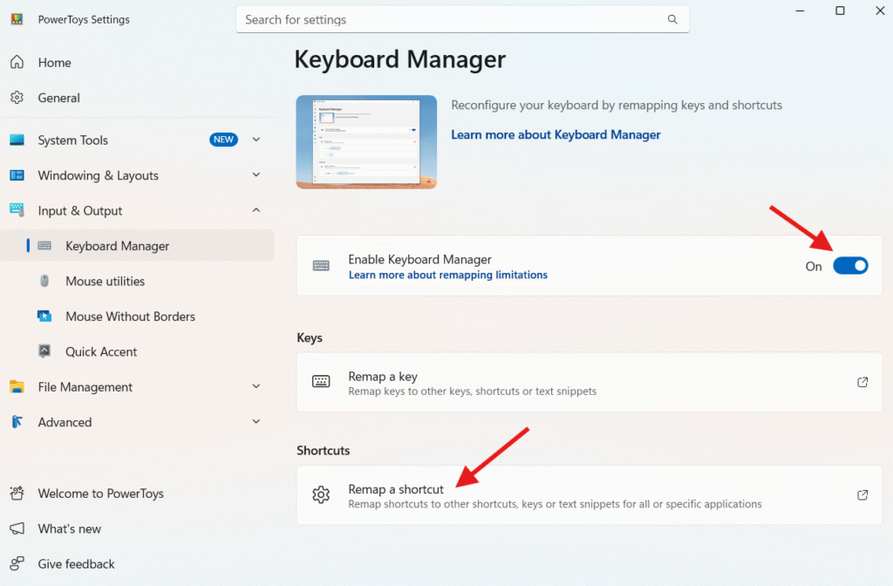This screenshot has width=893, height=586.
Task: Collapse the Input & Output section
Action: (x=256, y=210)
